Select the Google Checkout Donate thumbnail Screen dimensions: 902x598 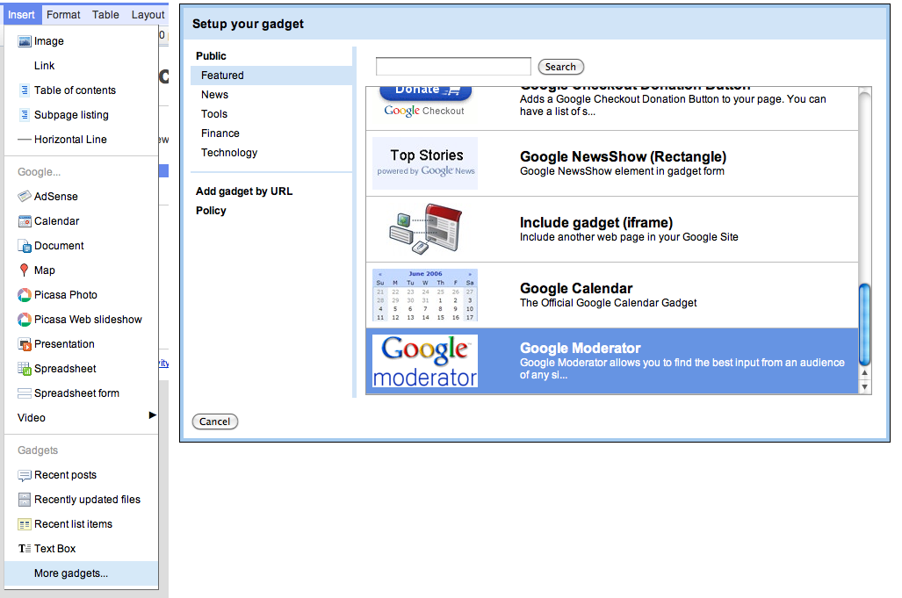click(x=424, y=102)
